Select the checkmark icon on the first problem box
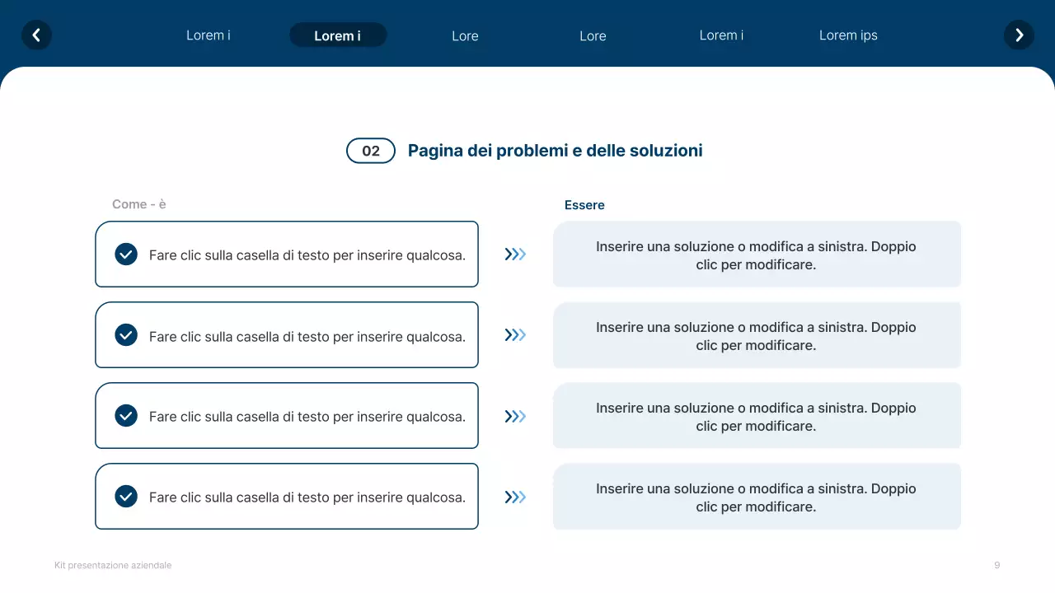The height and width of the screenshot is (593, 1055). [x=126, y=254]
